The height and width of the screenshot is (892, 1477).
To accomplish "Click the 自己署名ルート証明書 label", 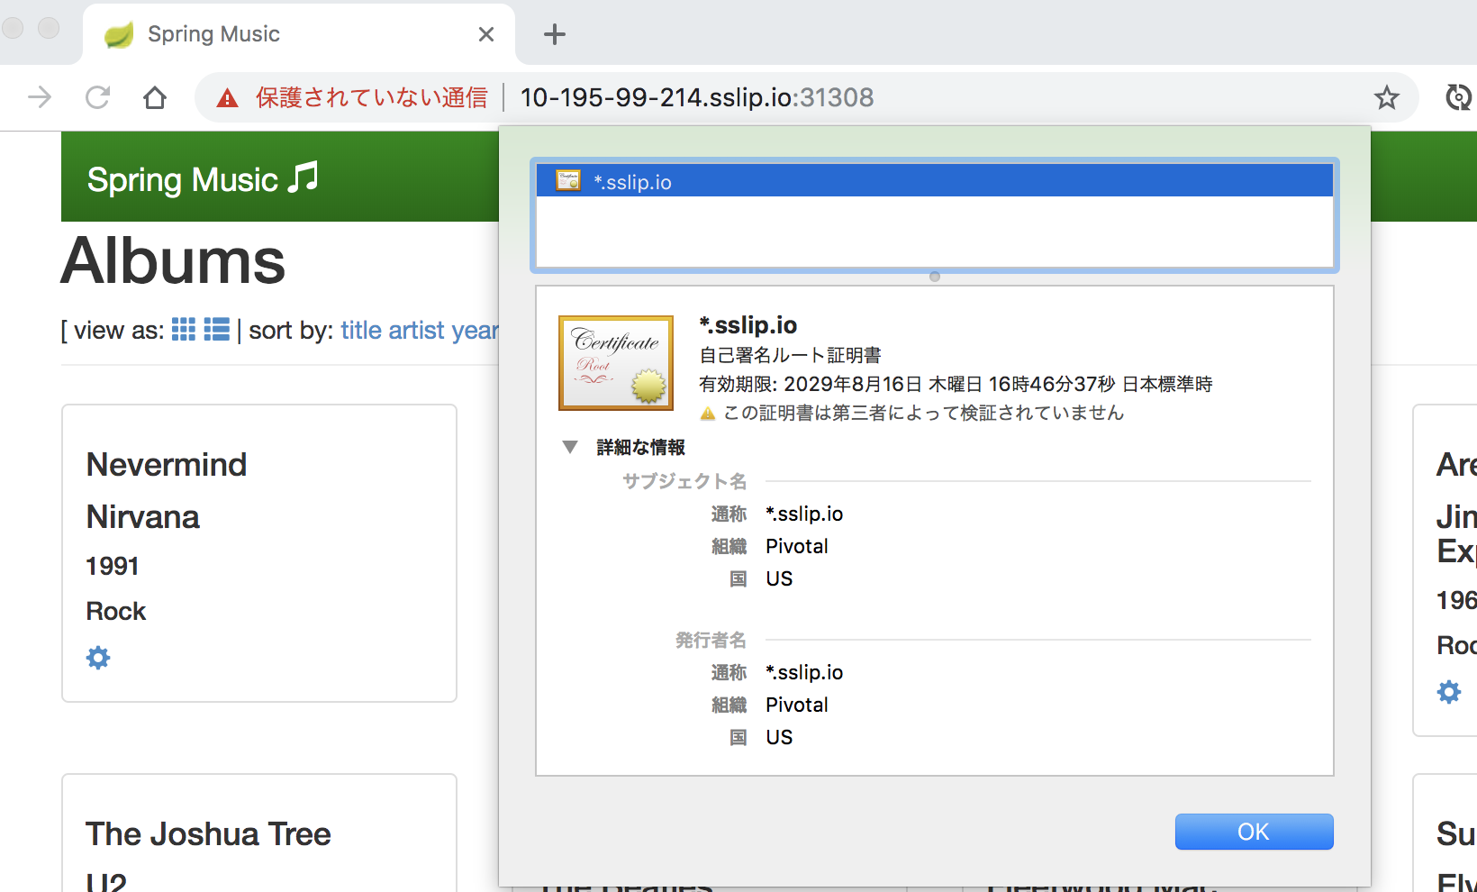I will (x=790, y=355).
